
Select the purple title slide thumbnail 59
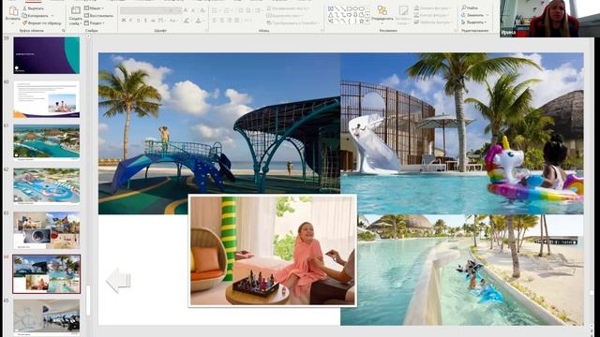pos(47,55)
